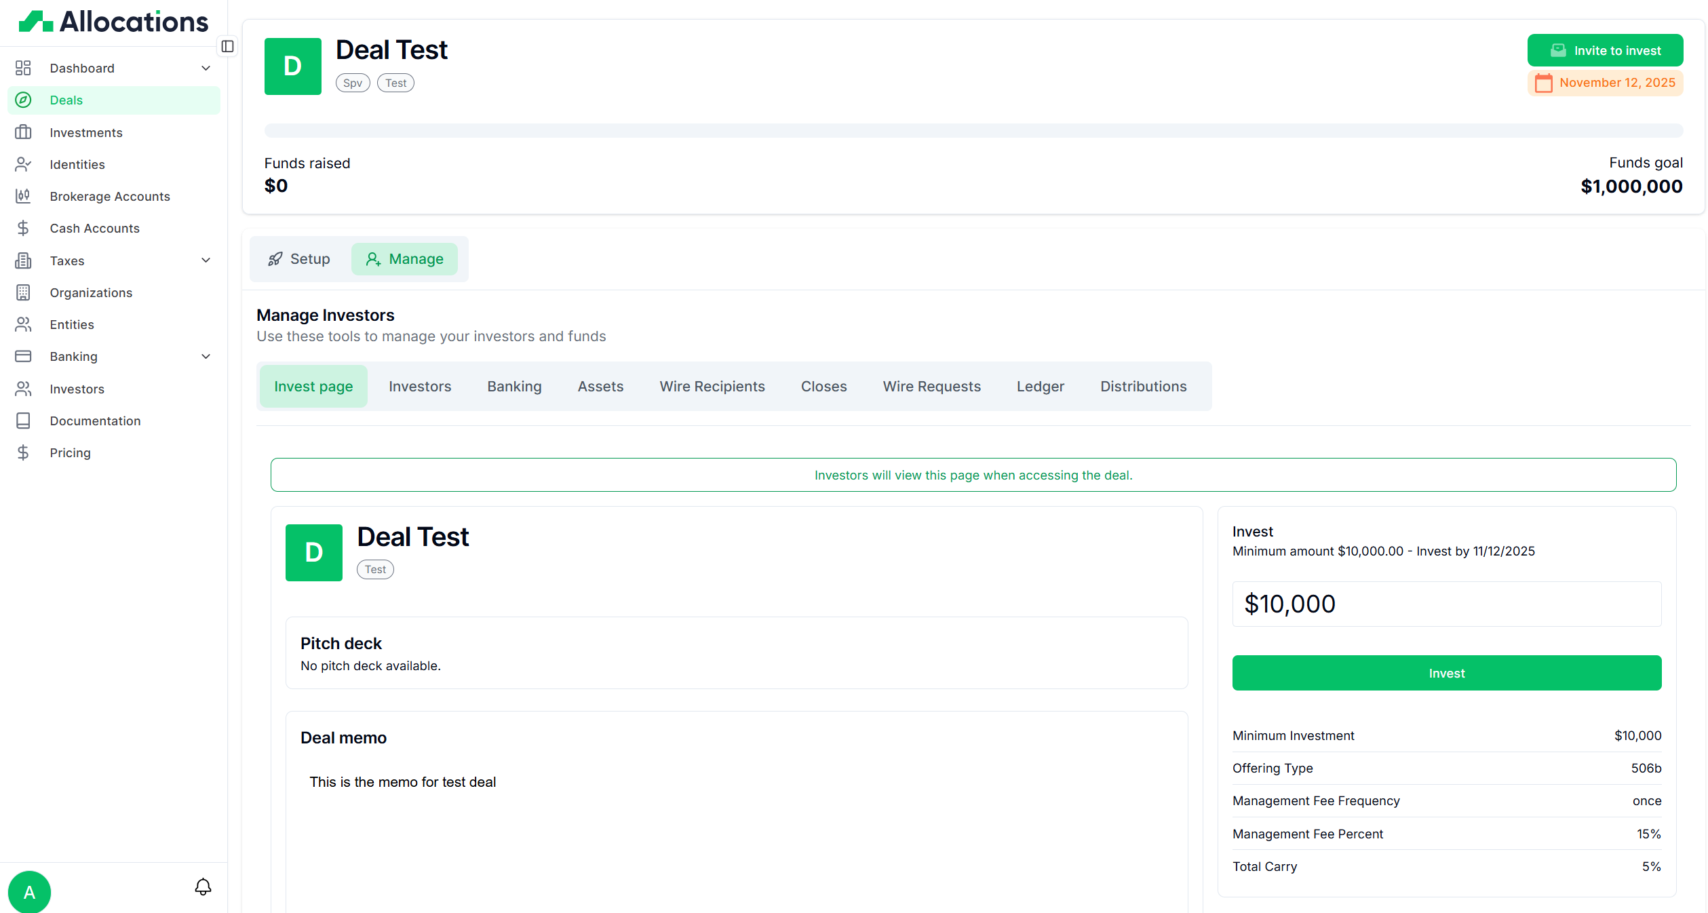This screenshot has width=1708, height=913.
Task: Click the user avatar icon
Action: tap(29, 891)
